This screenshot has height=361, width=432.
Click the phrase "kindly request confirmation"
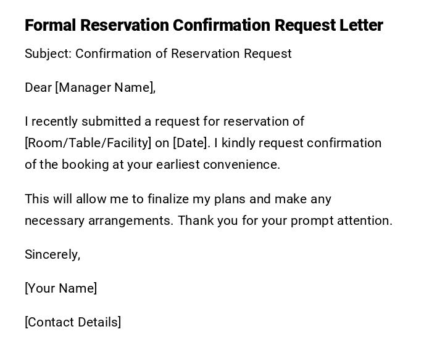[301, 143]
